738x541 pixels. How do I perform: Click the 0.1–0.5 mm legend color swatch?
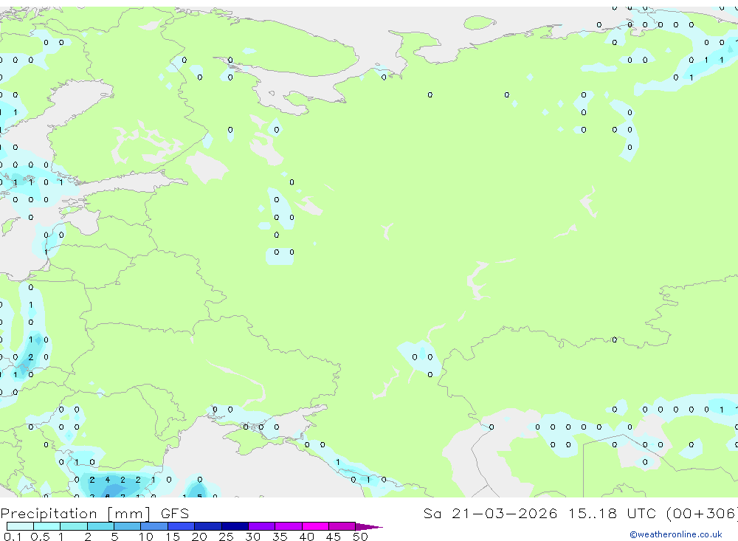coord(20,526)
